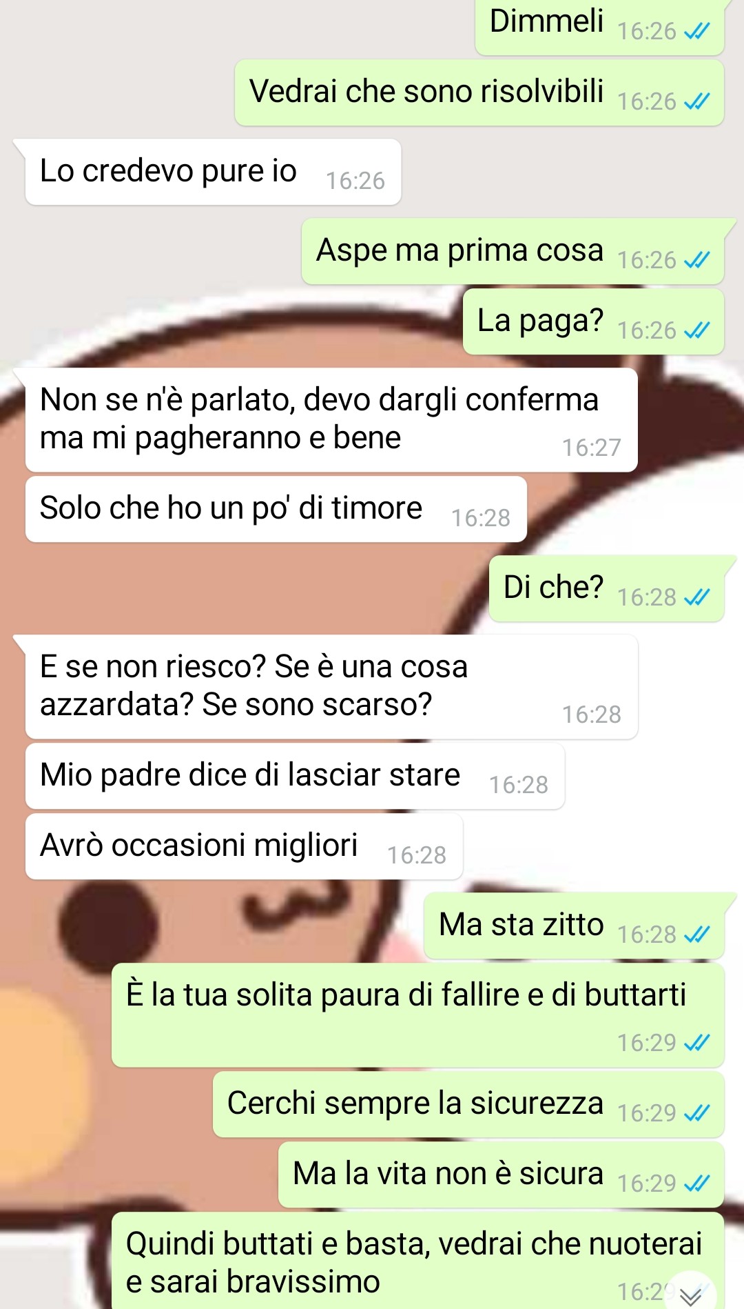Image resolution: width=744 pixels, height=1309 pixels.
Task: Select 'Quindi buttati e basta' message bubble
Action: (417, 1261)
